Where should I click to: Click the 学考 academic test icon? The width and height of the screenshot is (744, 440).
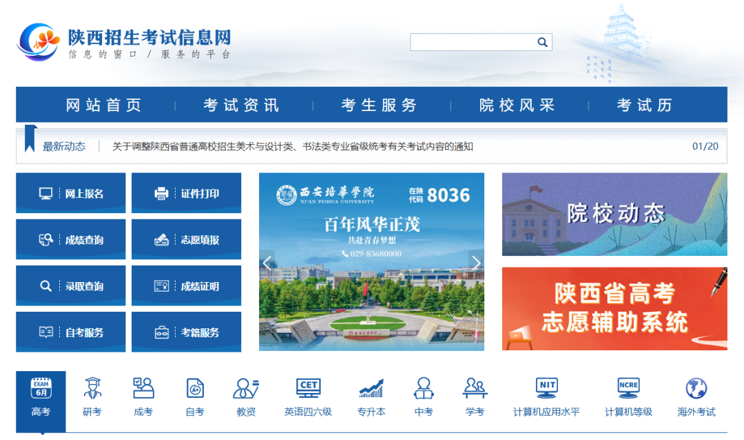(474, 397)
